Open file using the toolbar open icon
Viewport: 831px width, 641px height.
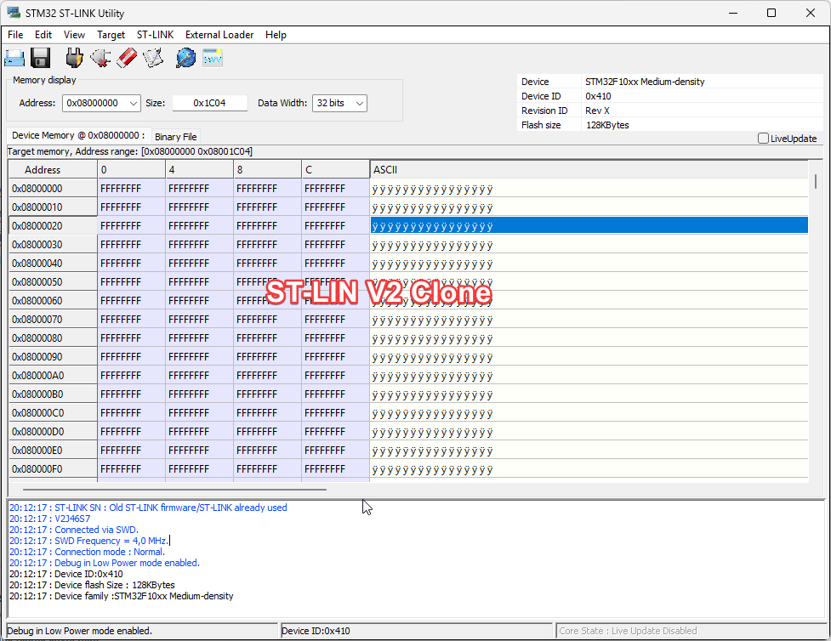point(14,58)
